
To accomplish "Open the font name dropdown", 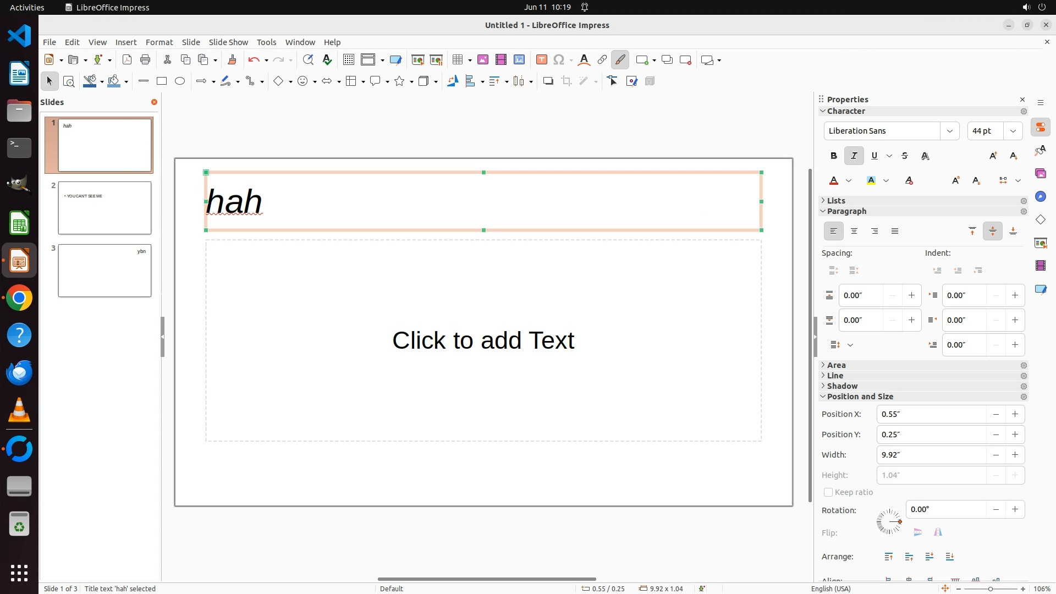I will [x=949, y=131].
